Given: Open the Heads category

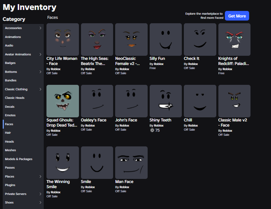Looking at the screenshot, I should (x=23, y=142).
